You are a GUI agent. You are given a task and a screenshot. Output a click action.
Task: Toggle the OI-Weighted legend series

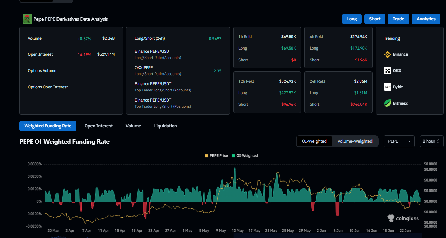click(245, 156)
